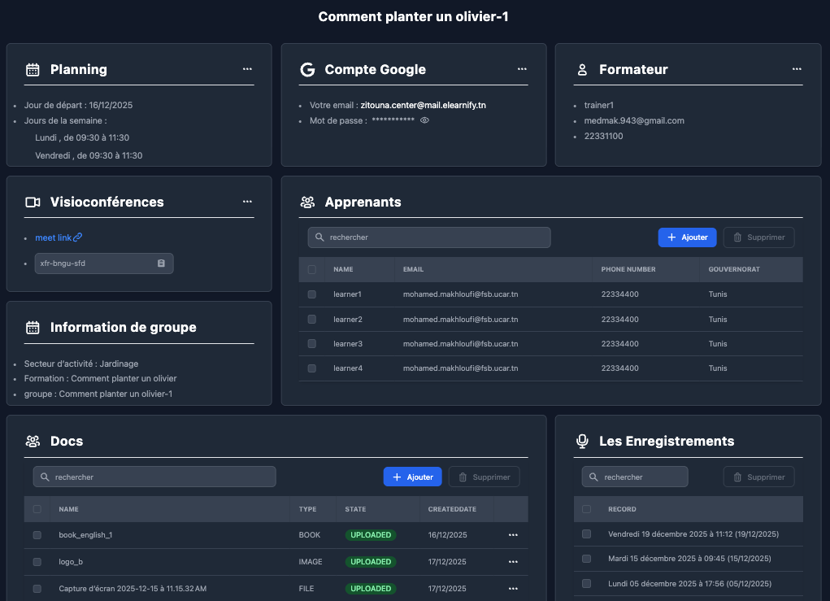This screenshot has height=601, width=830.
Task: Click UPLOADED badge for book_english_1
Action: point(371,535)
